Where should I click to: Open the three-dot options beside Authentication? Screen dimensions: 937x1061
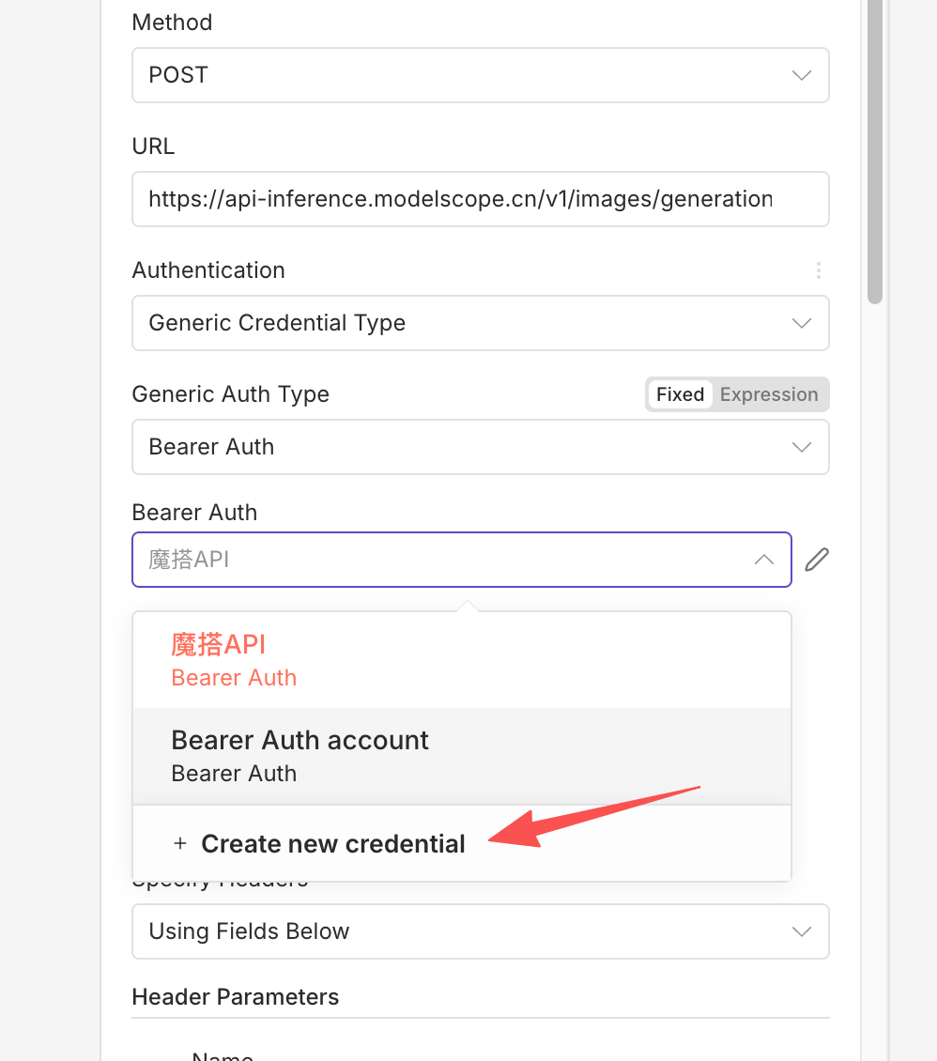(x=819, y=270)
